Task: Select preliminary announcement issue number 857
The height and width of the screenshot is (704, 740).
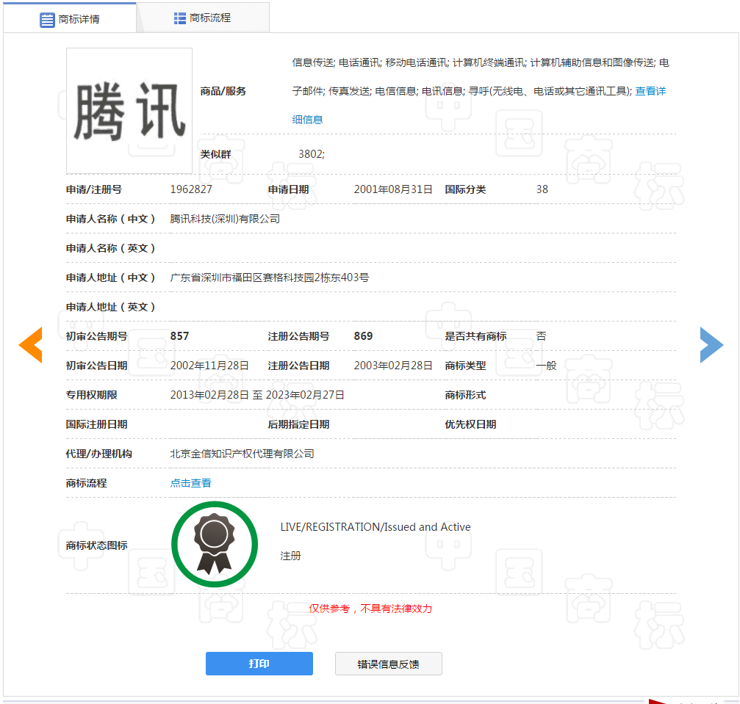Action: 179,335
